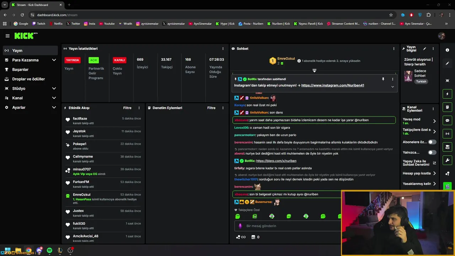Open Droplar ve ödüller in sidebar
The height and width of the screenshot is (256, 455).
[30, 79]
